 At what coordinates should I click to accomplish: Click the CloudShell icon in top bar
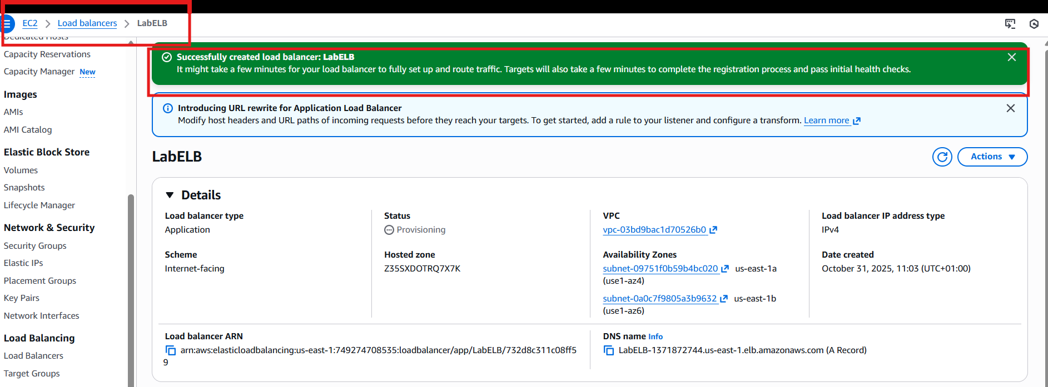click(1010, 23)
